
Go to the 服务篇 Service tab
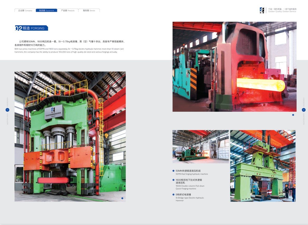click(89, 11)
